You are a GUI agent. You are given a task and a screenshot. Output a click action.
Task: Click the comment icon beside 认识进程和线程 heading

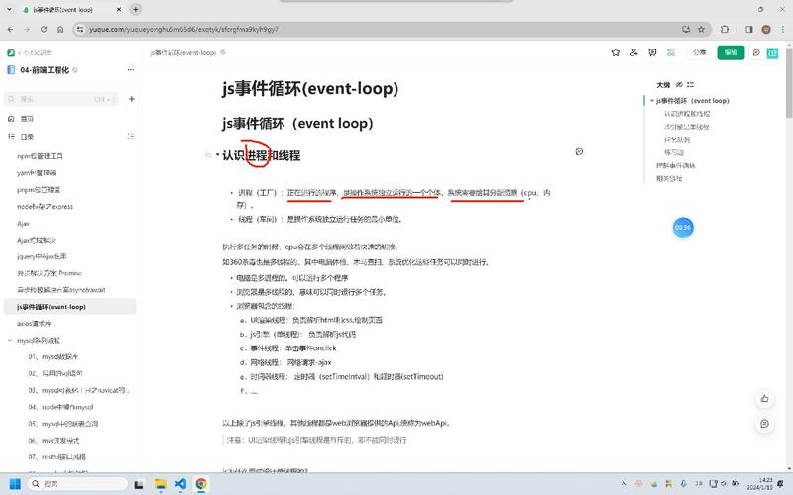(579, 151)
